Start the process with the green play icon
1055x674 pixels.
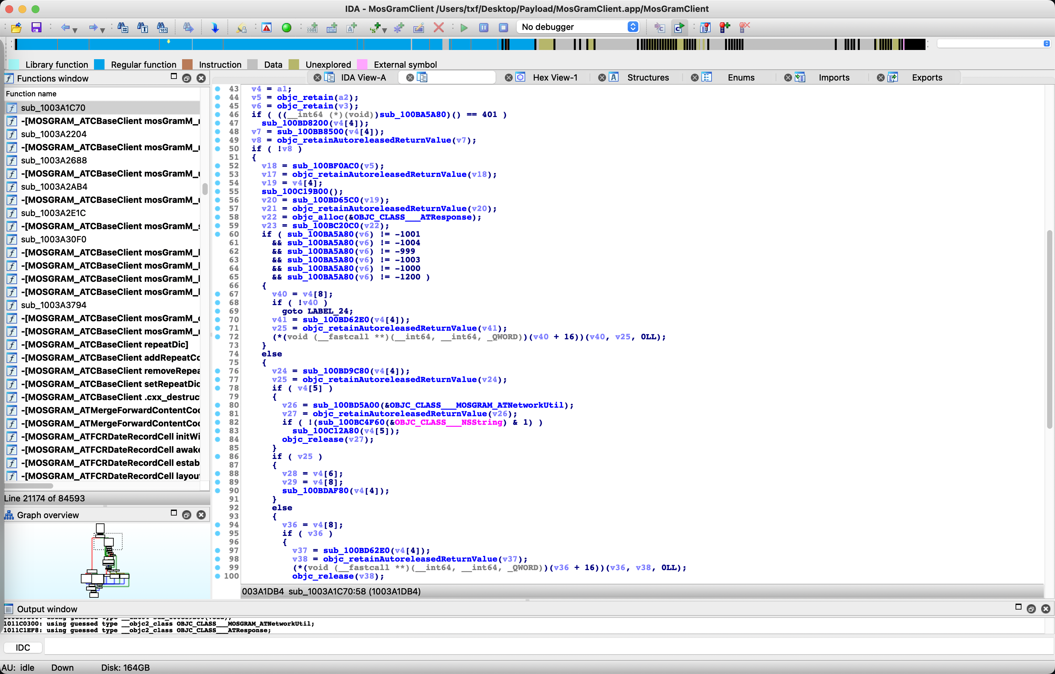464,28
